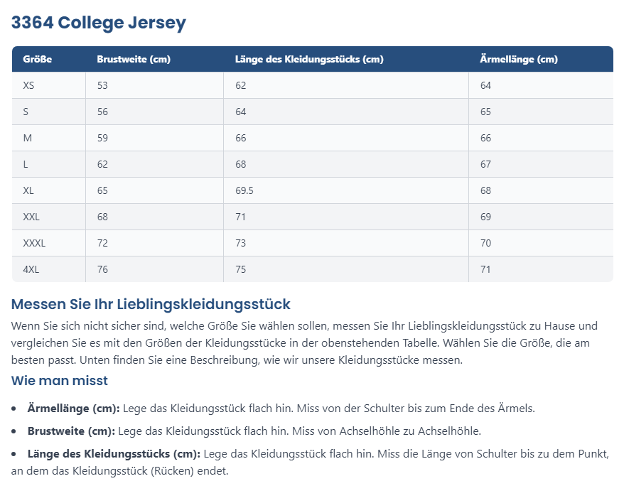Click the 'Länge des Kleidungsstücks (cm)' table header

(309, 60)
